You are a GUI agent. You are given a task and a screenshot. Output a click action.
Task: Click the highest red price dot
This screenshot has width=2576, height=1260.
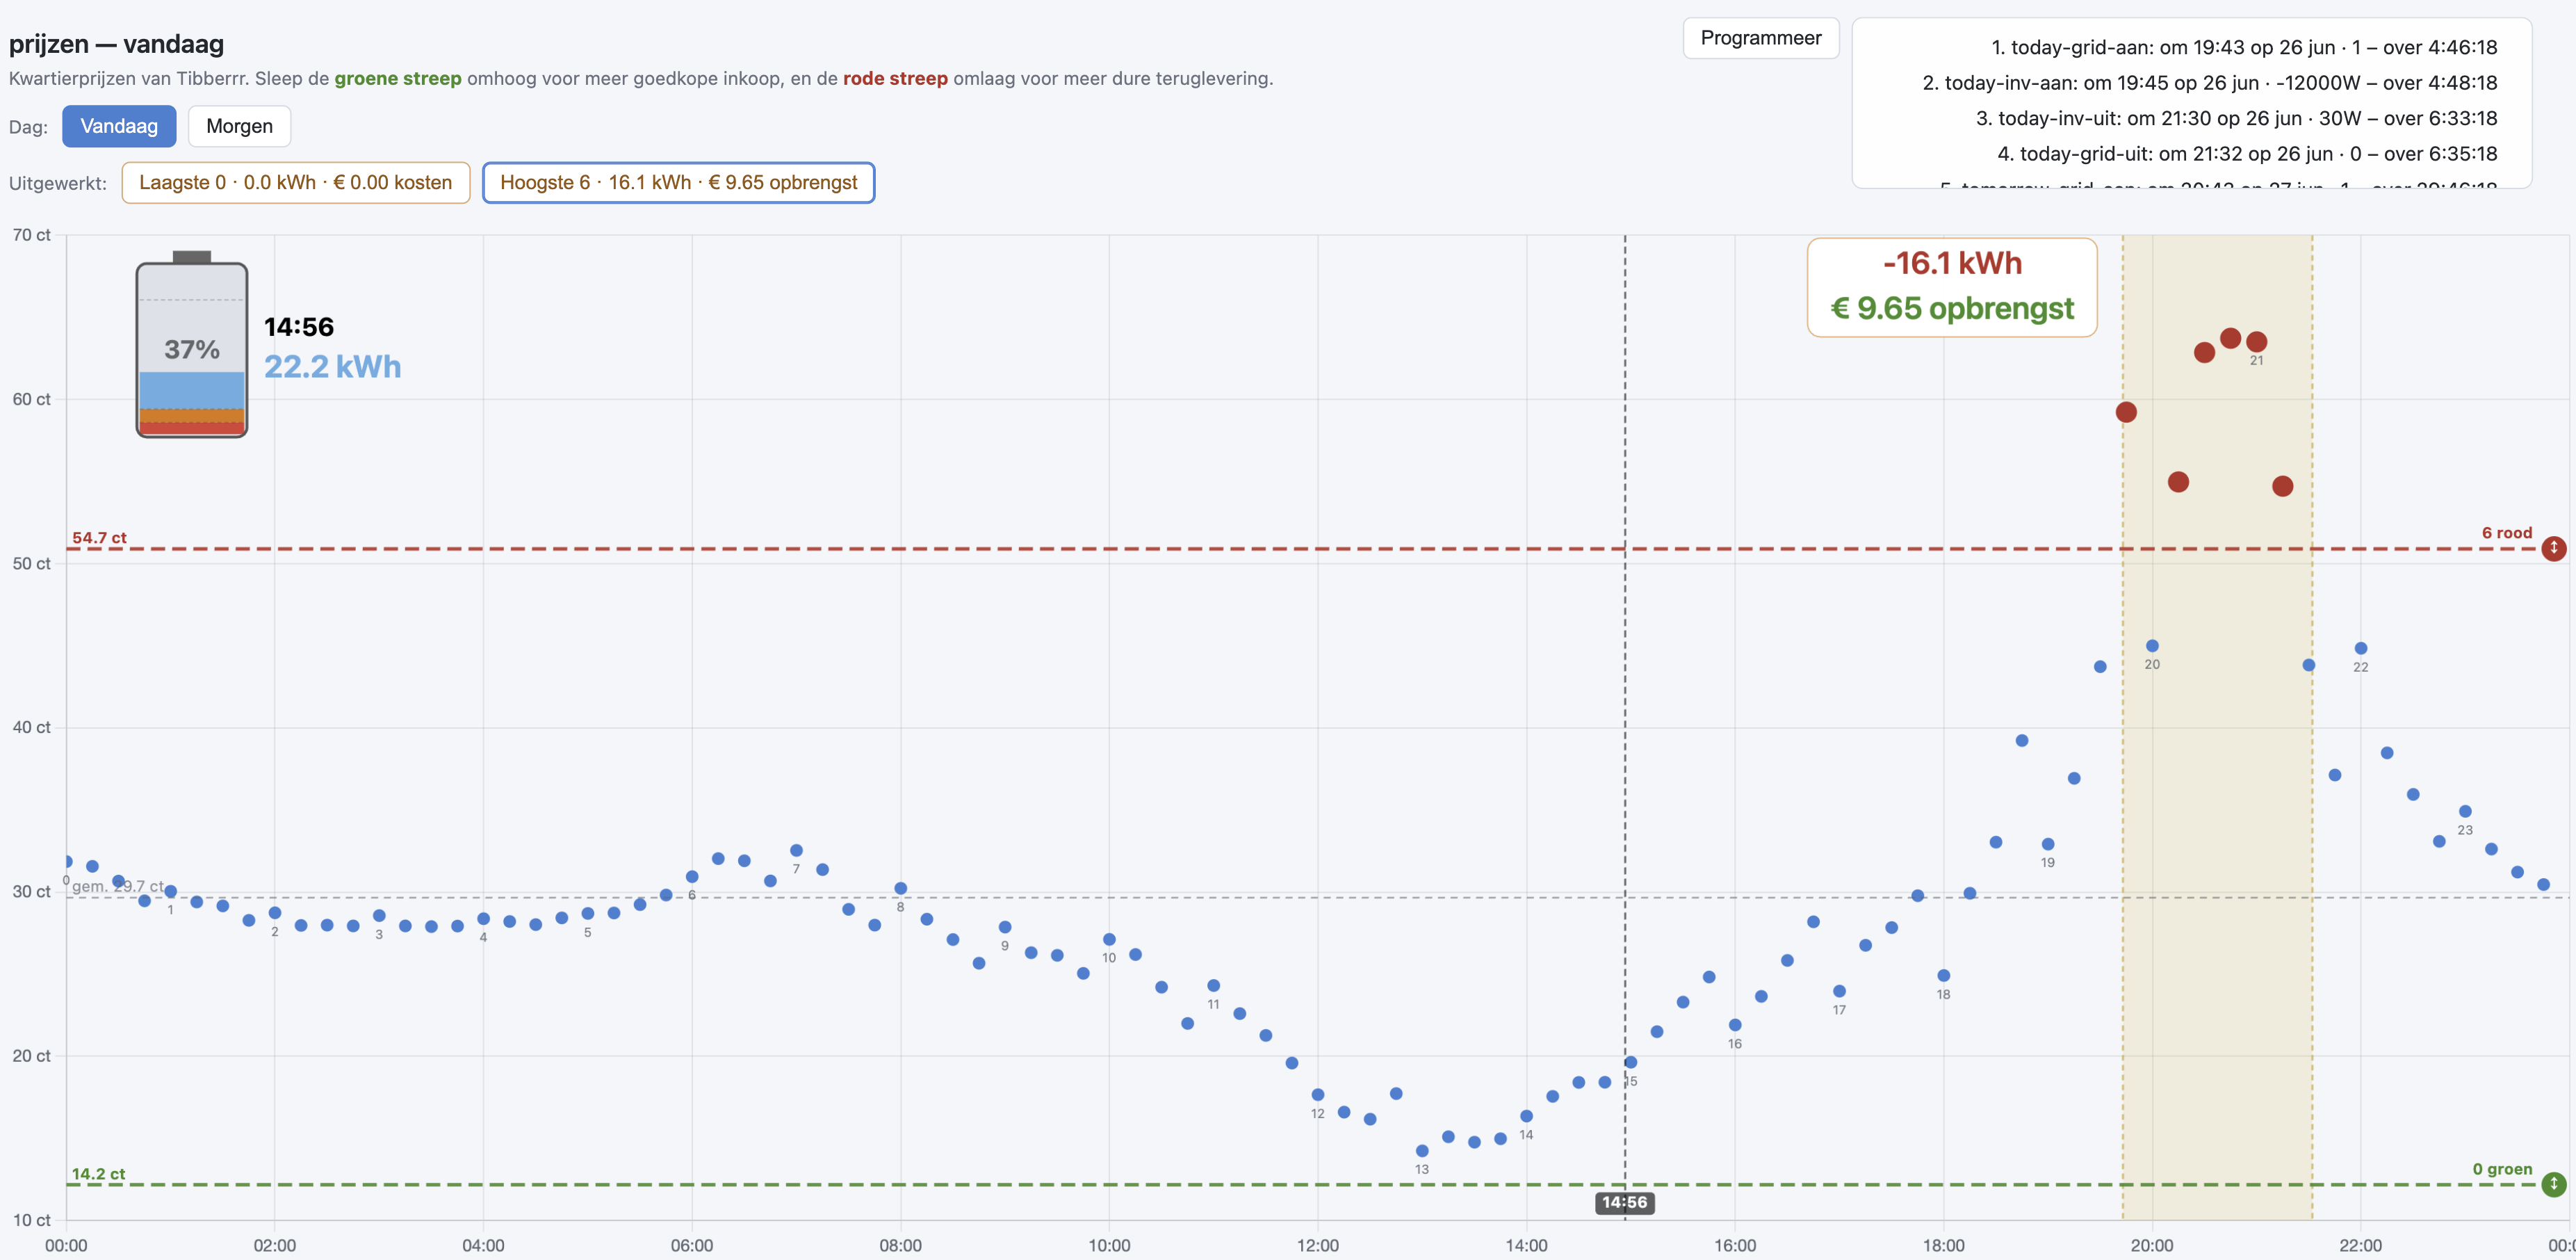coord(2230,338)
